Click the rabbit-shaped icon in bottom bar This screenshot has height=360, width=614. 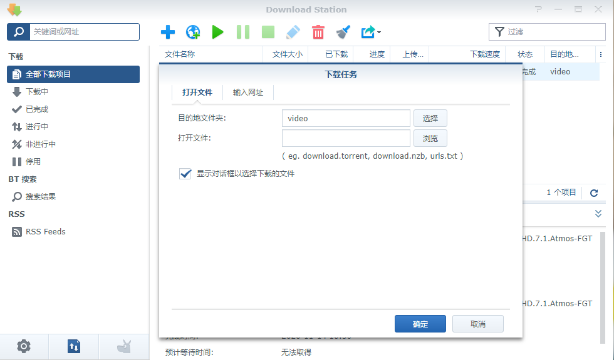(x=124, y=346)
